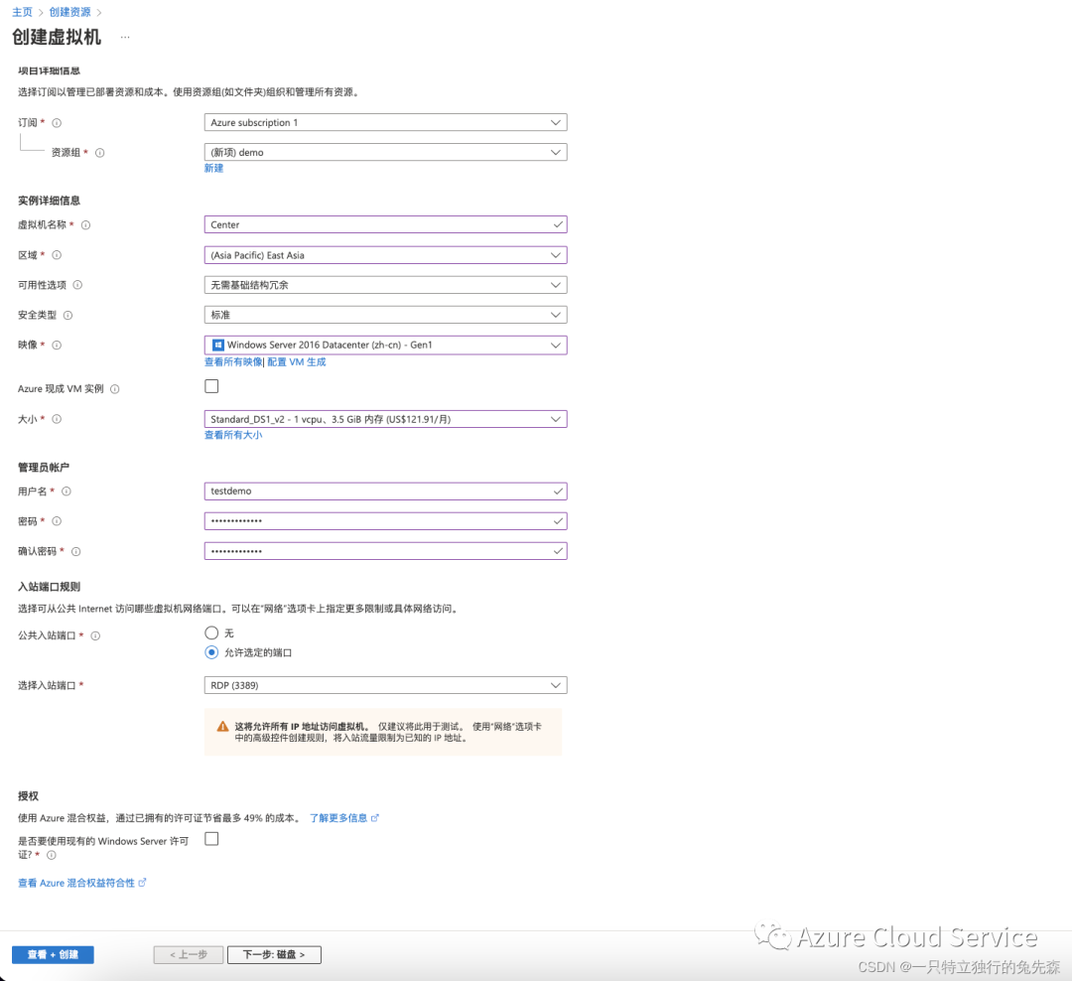Click external link icon after 混合权益符合性
The width and height of the screenshot is (1072, 981).
click(142, 883)
